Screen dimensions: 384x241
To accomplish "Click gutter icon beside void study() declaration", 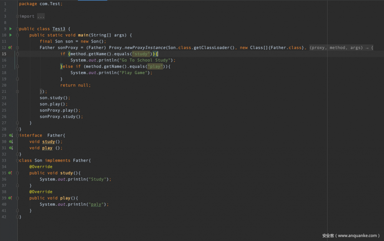I will click(x=10, y=141).
